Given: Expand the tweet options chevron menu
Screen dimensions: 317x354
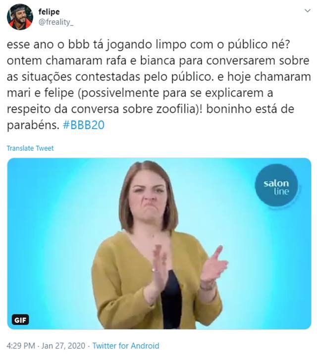Looking at the screenshot, I should point(307,10).
